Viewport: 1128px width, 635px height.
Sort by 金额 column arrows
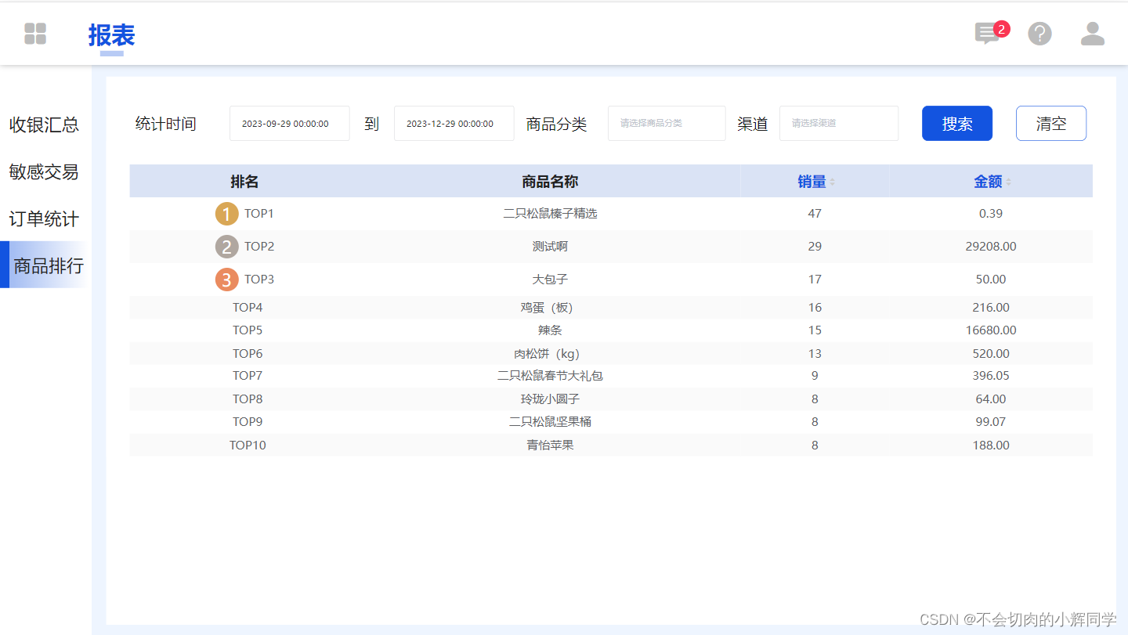pyautogui.click(x=1009, y=182)
